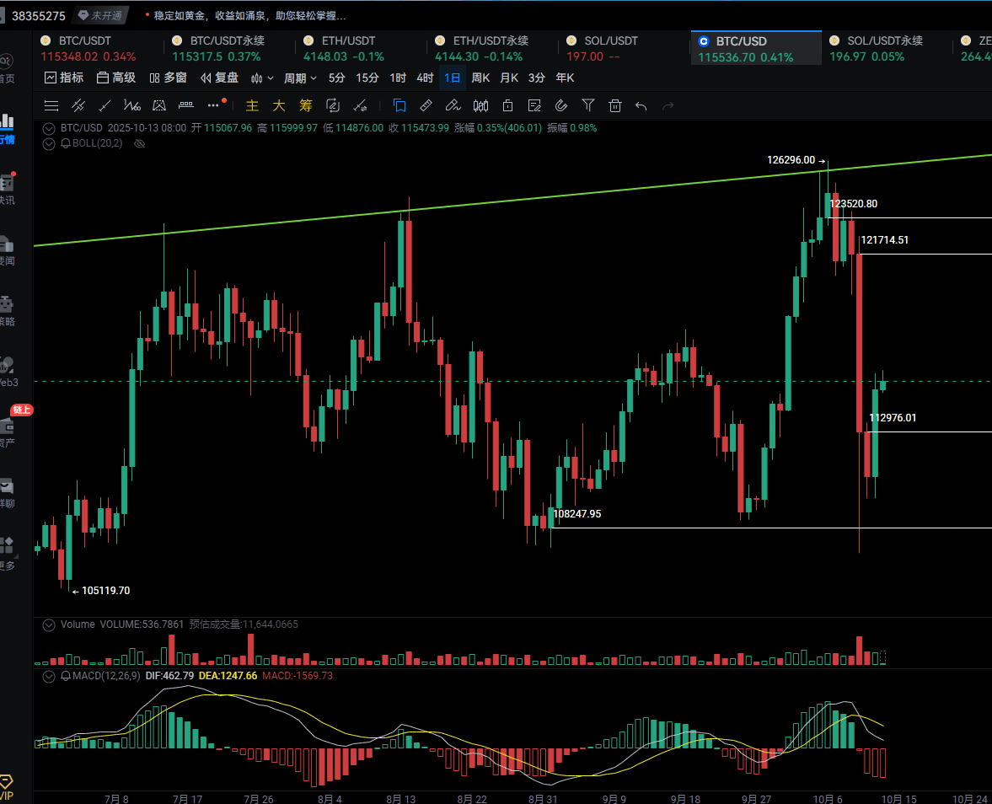This screenshot has width=992, height=804.
Task: Click the candlestick style icon in drawing toolbar
Action: (x=480, y=105)
